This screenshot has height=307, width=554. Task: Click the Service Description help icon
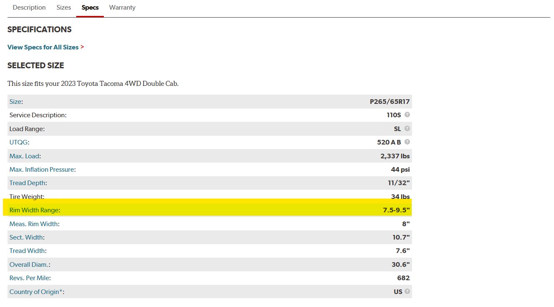[407, 115]
